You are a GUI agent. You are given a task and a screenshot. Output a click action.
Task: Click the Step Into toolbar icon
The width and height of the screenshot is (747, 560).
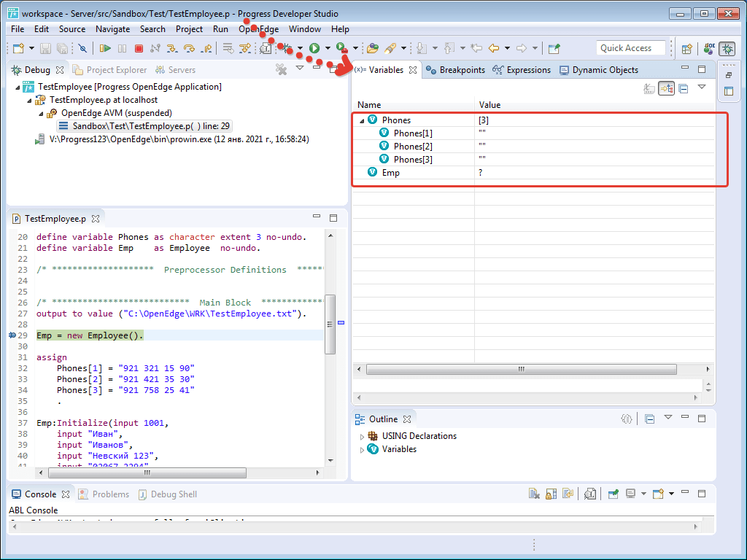click(172, 48)
